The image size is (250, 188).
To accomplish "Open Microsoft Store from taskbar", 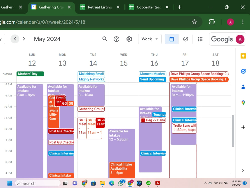I will 93,183.
